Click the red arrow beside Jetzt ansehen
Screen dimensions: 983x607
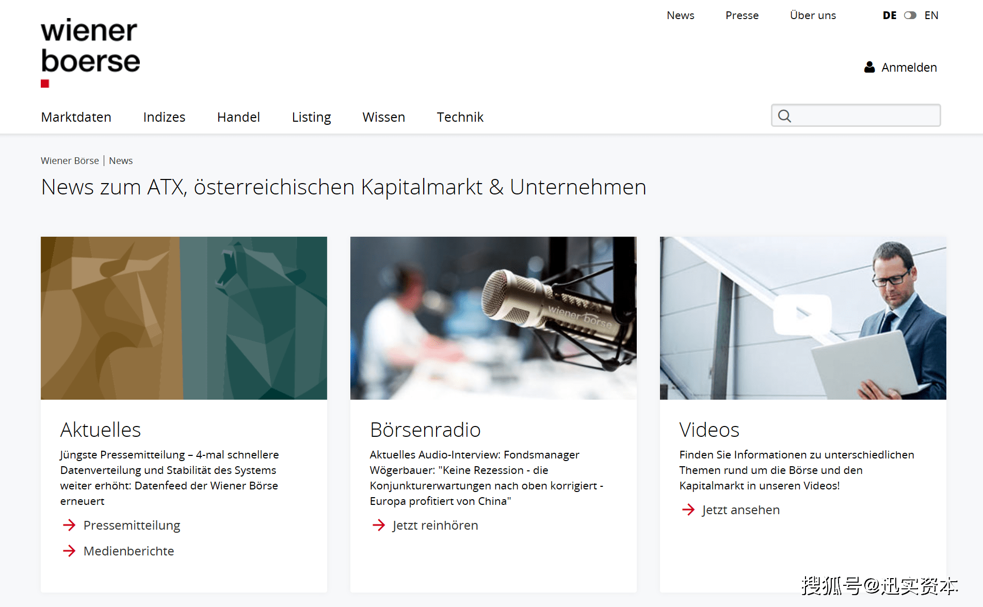point(688,510)
